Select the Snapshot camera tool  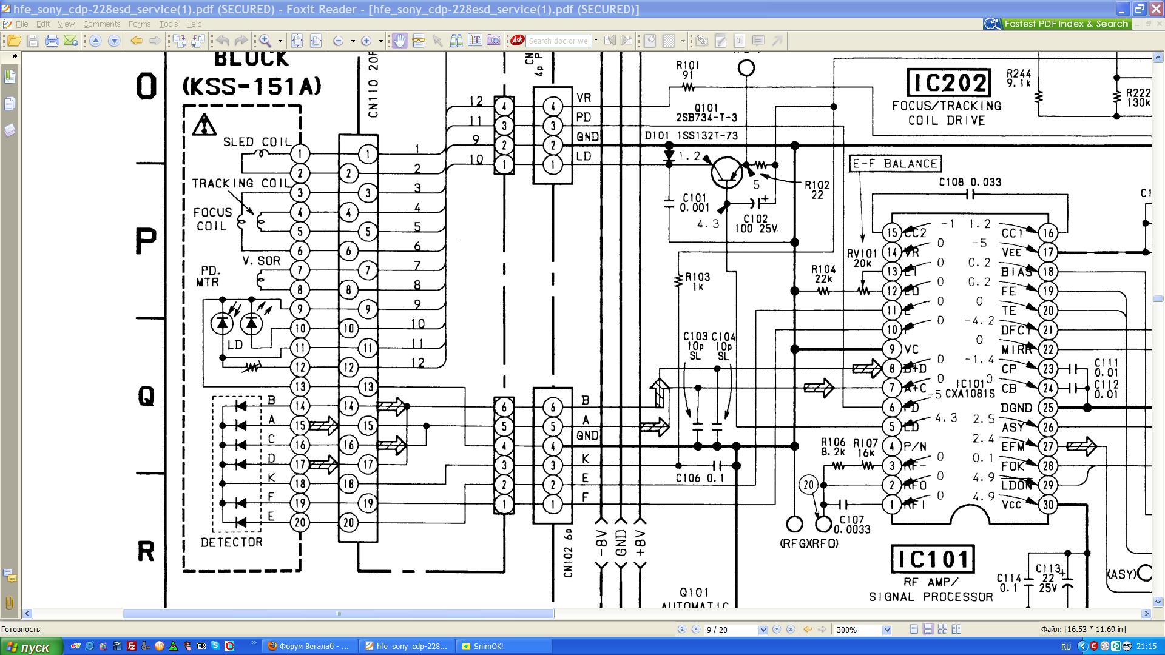click(x=494, y=41)
